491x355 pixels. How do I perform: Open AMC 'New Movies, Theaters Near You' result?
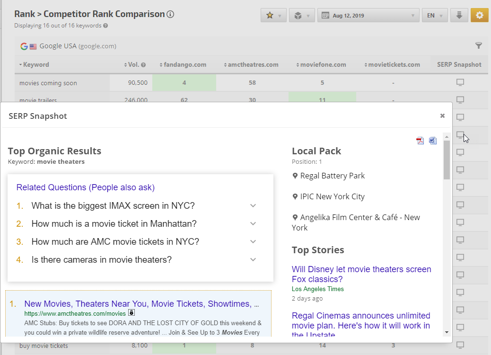pos(141,304)
